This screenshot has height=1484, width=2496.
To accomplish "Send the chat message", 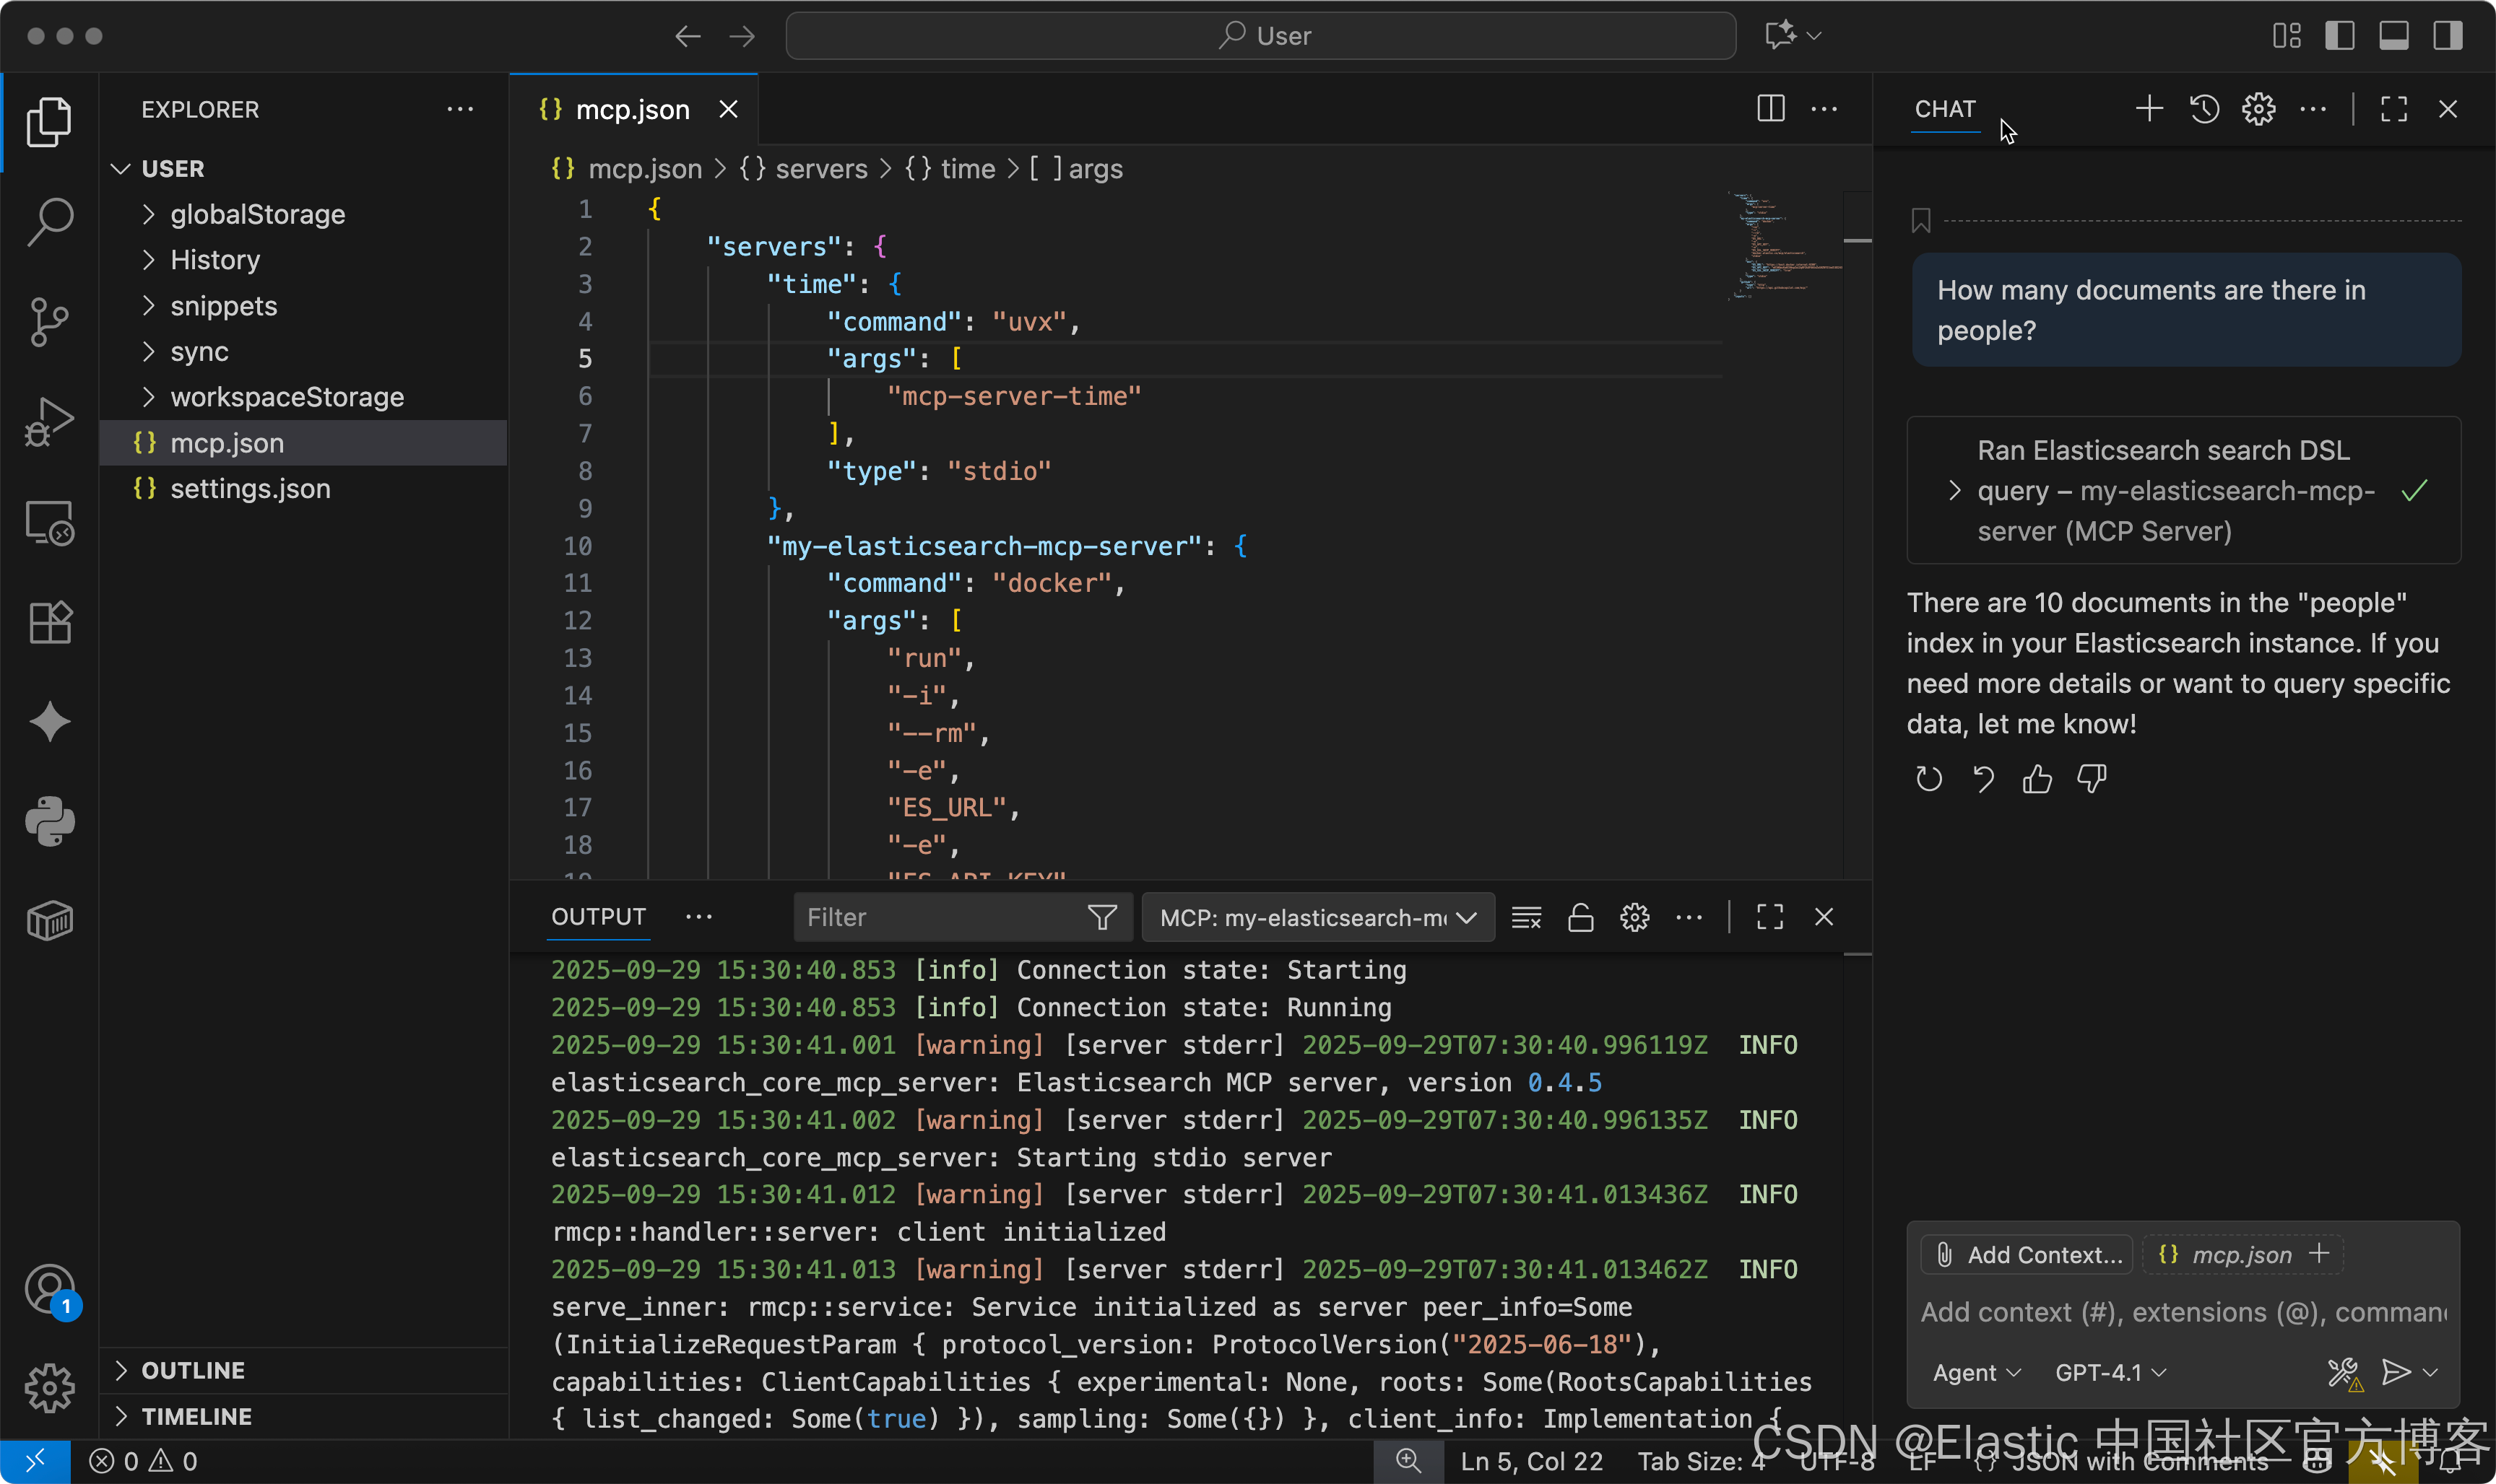I will coord(2396,1373).
